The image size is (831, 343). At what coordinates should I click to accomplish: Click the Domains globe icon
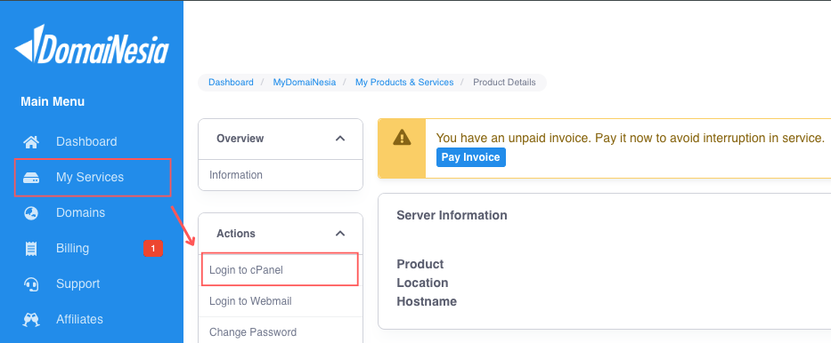[x=31, y=213]
